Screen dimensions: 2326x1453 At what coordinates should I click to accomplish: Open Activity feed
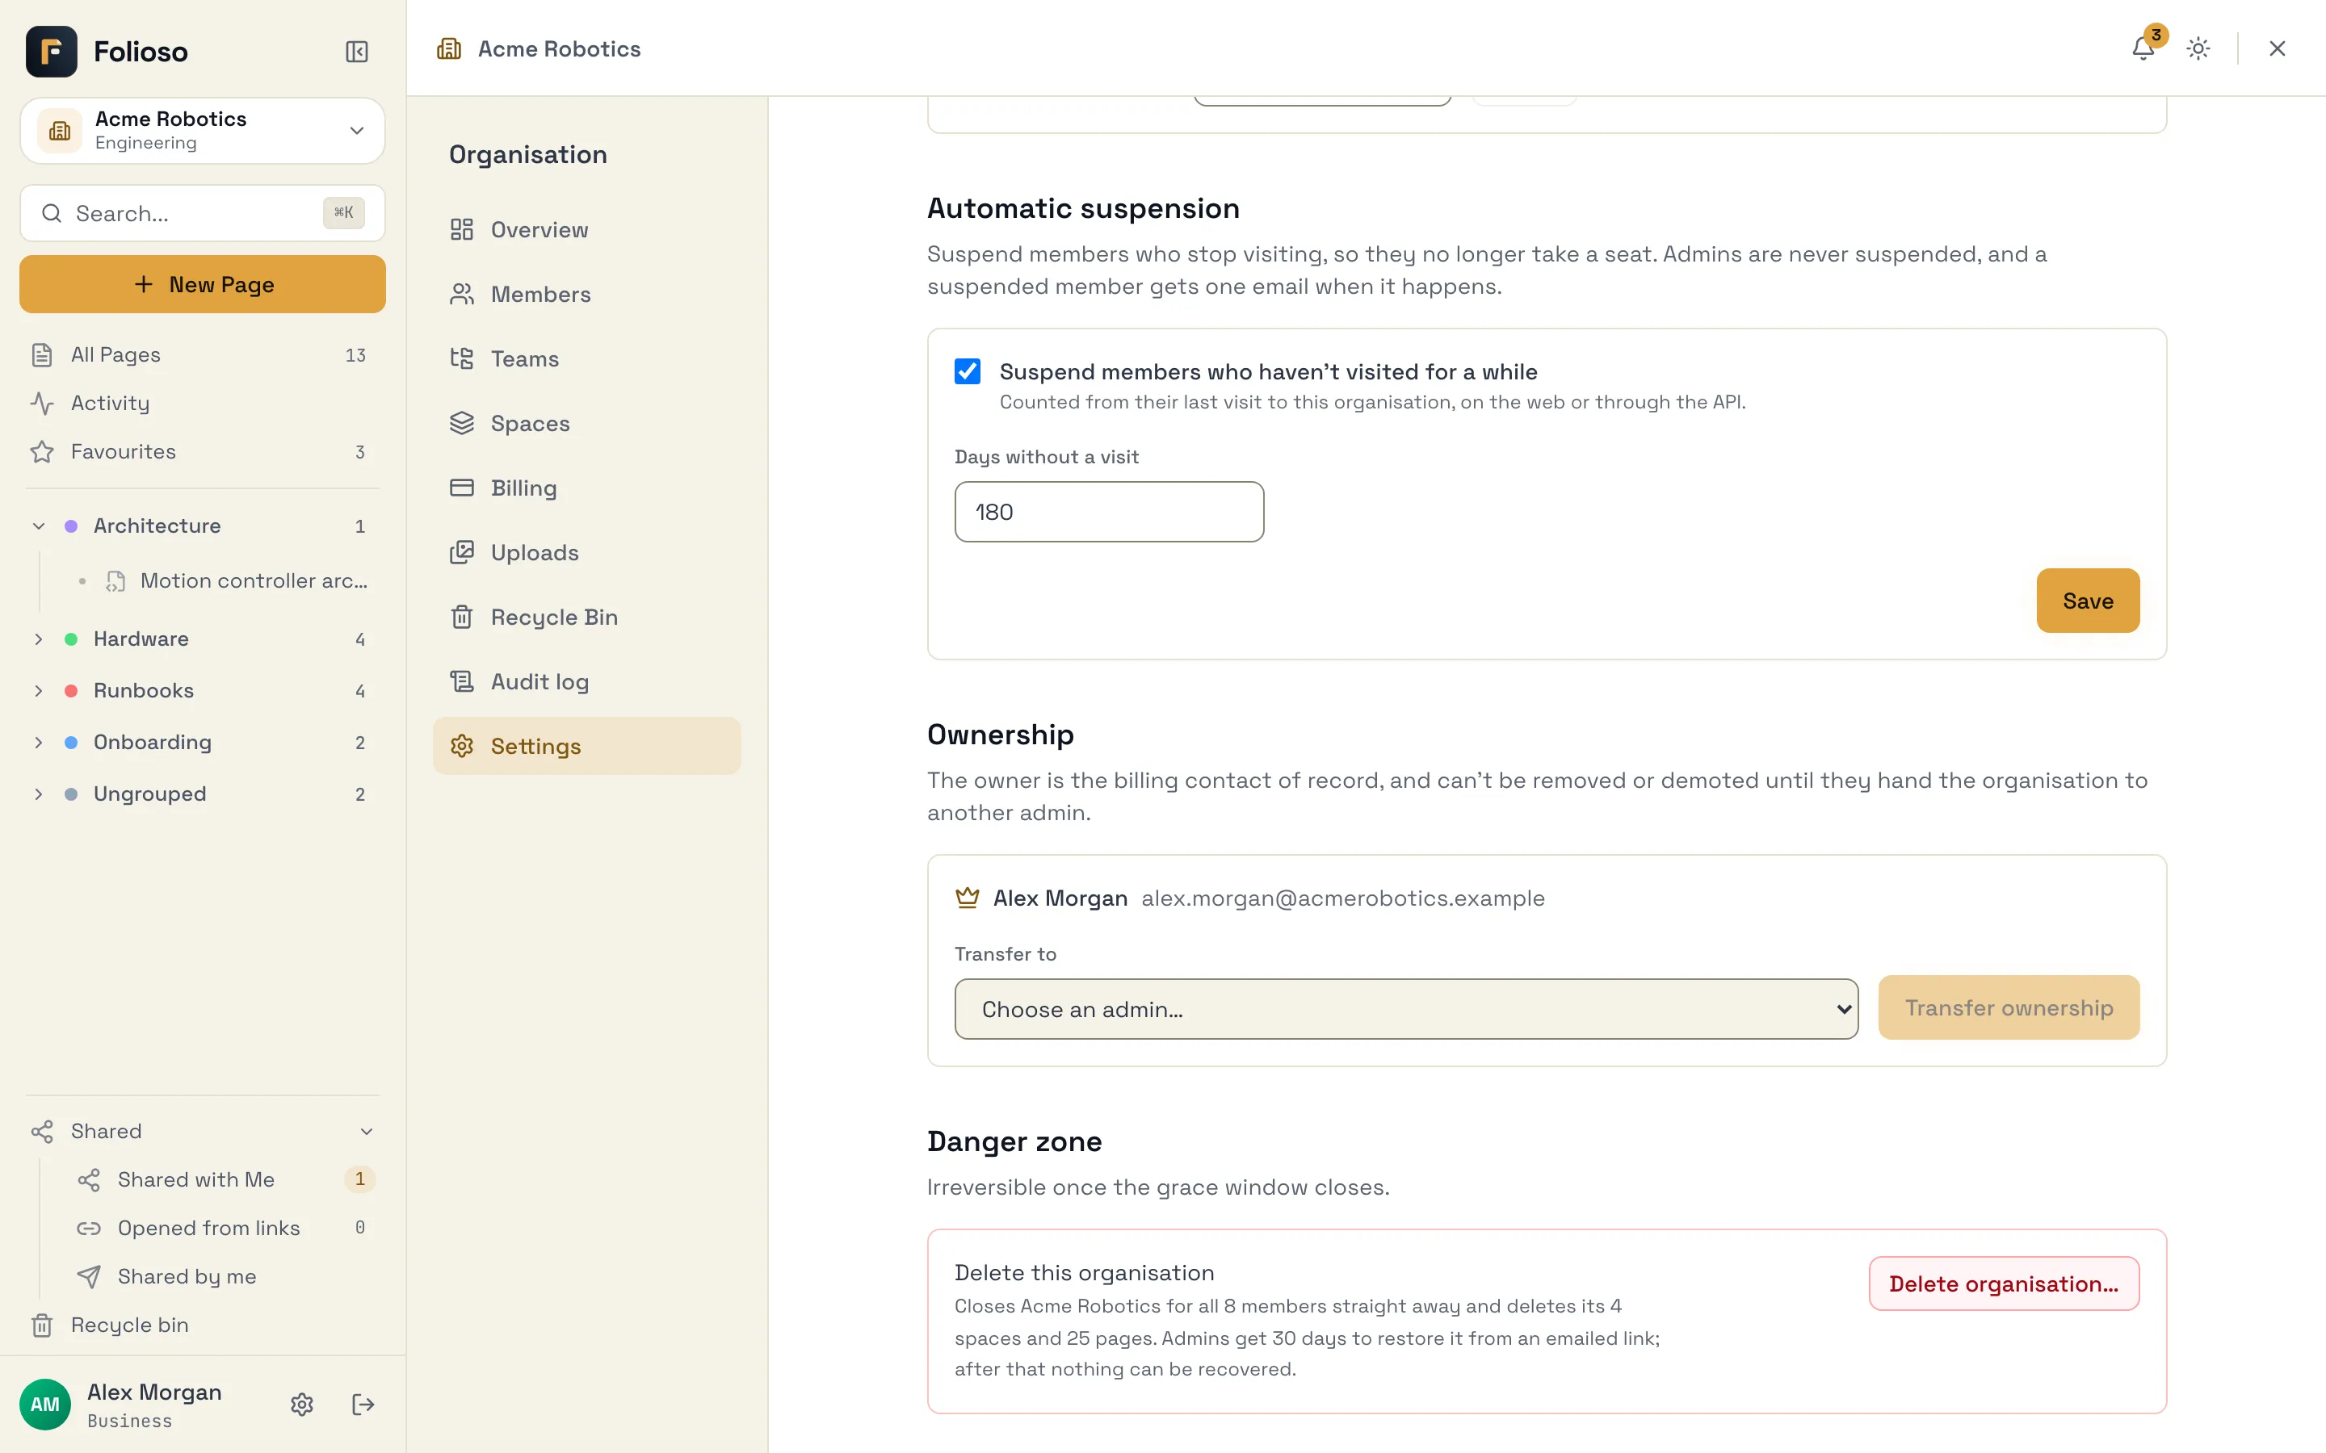click(x=202, y=403)
